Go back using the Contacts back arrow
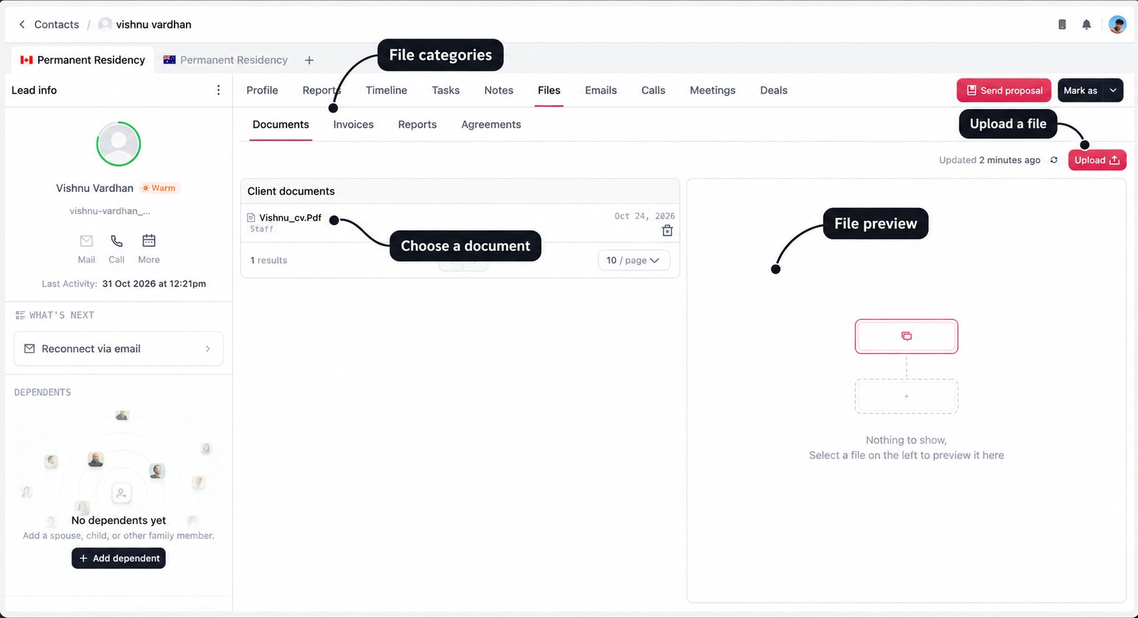1138x618 pixels. click(22, 25)
